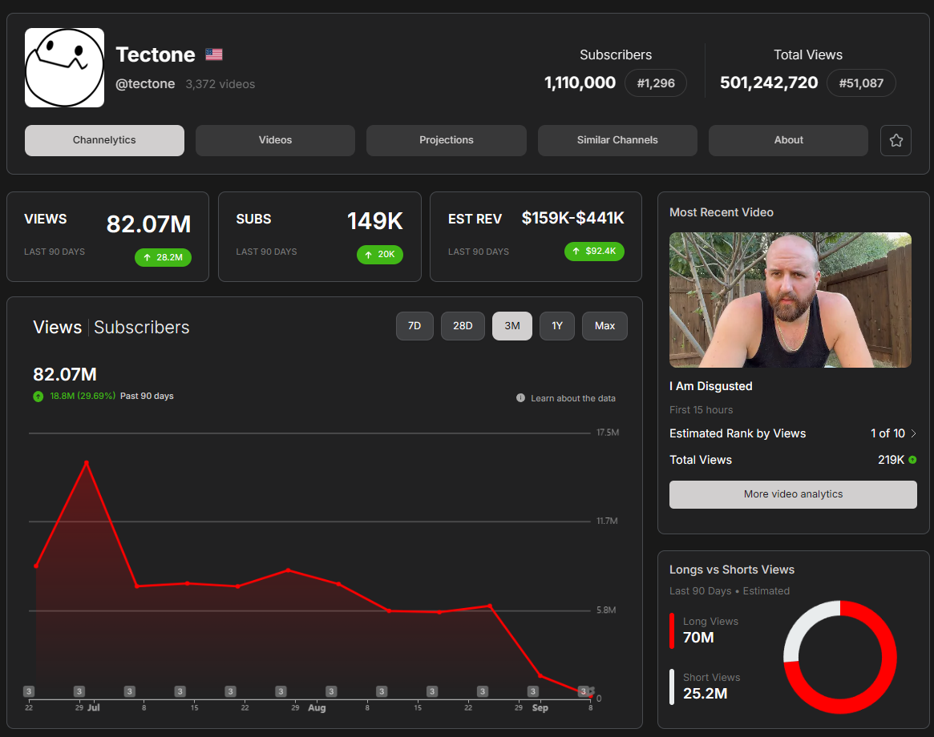Viewport: 934px width, 737px height.
Task: Select the 28D time range
Action: pyautogui.click(x=463, y=326)
